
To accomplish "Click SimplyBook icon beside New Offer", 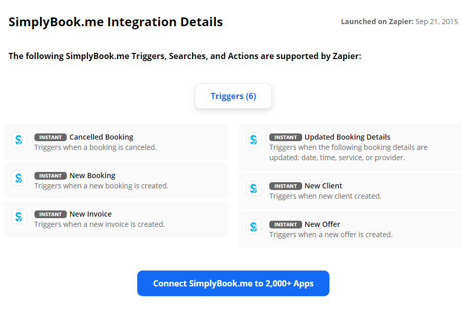I will point(254,227).
